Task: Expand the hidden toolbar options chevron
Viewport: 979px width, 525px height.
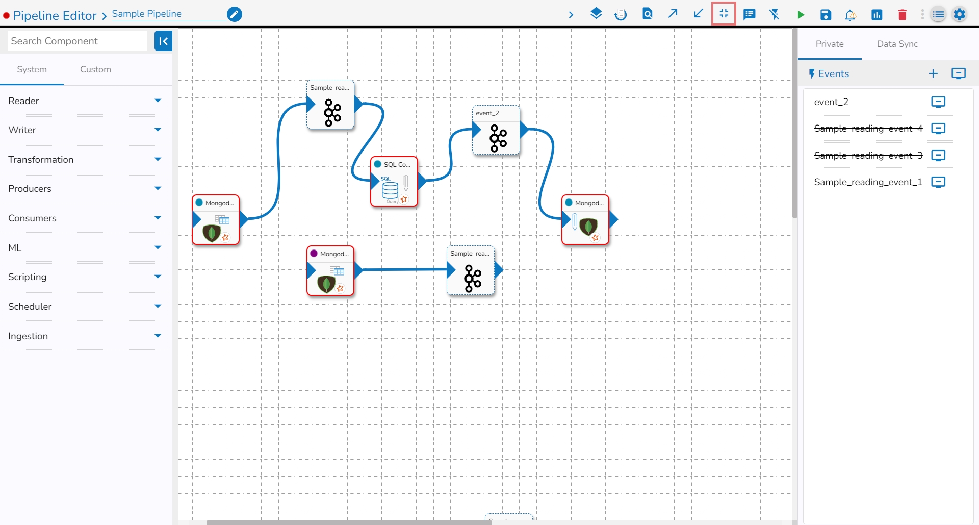Action: pyautogui.click(x=571, y=15)
